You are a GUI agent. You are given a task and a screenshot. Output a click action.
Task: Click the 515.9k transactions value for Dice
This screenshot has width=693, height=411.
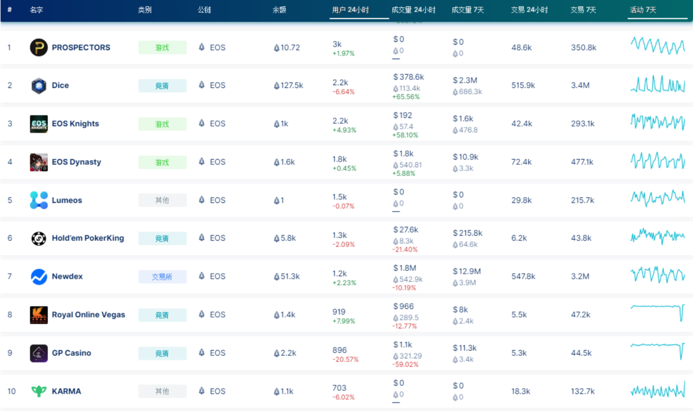tap(523, 86)
